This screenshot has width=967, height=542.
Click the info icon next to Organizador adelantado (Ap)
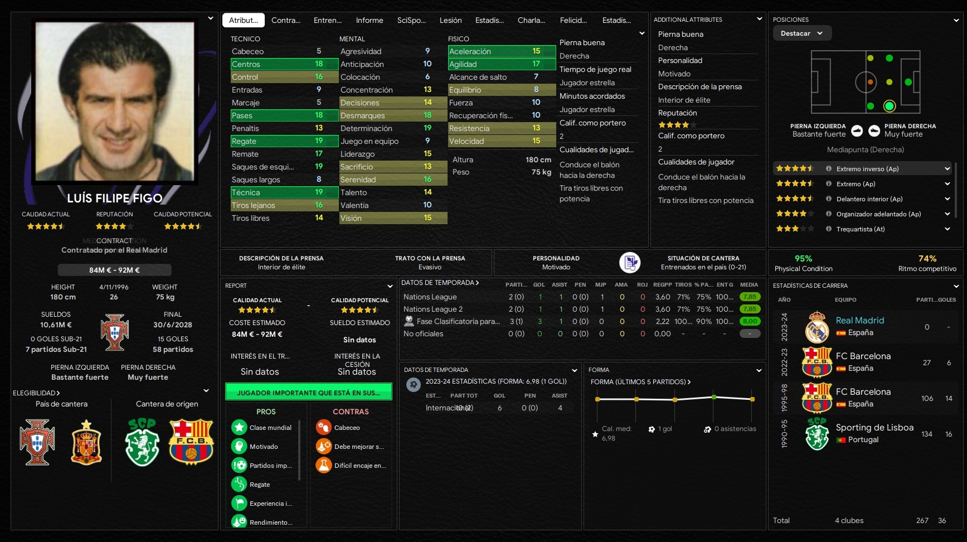[x=829, y=214]
